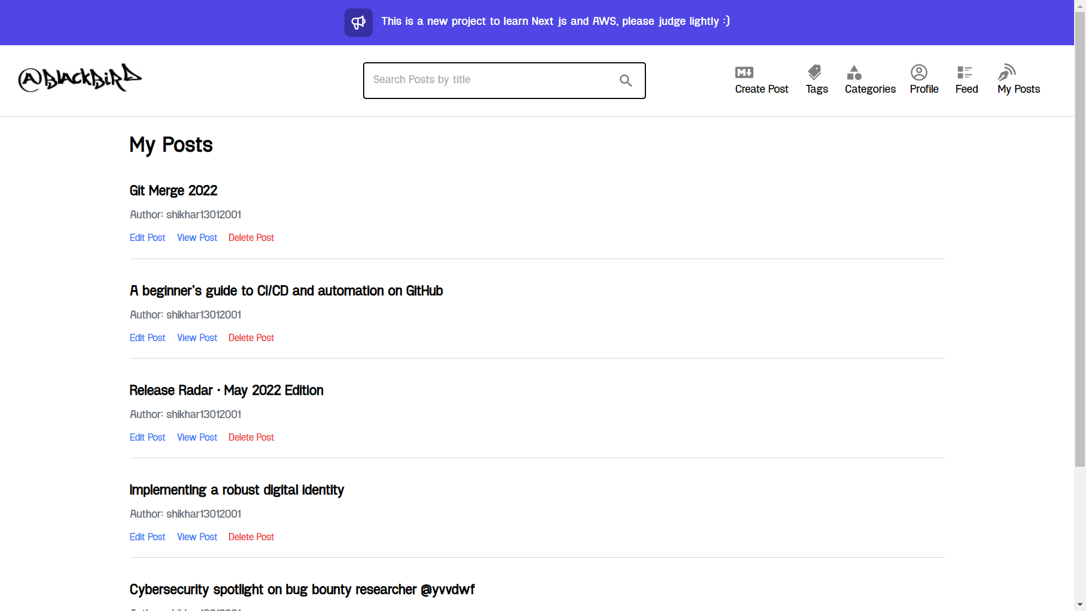View the CI/CD automation guide post

pos(197,338)
